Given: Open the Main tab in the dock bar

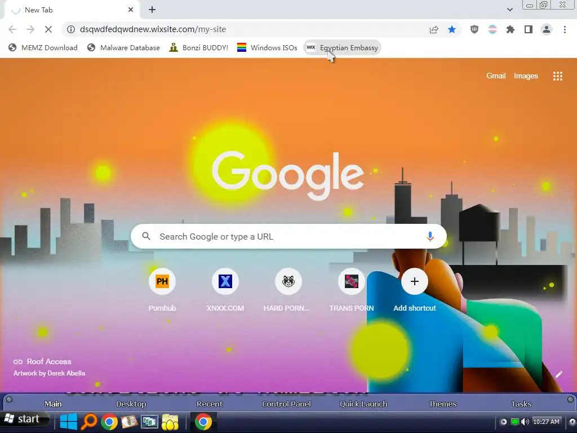Looking at the screenshot, I should (53, 404).
